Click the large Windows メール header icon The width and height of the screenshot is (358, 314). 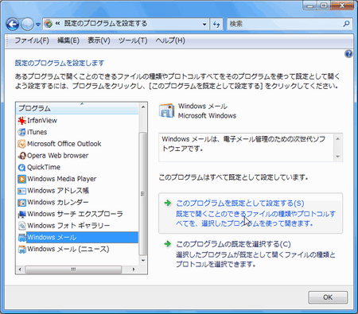tap(167, 110)
